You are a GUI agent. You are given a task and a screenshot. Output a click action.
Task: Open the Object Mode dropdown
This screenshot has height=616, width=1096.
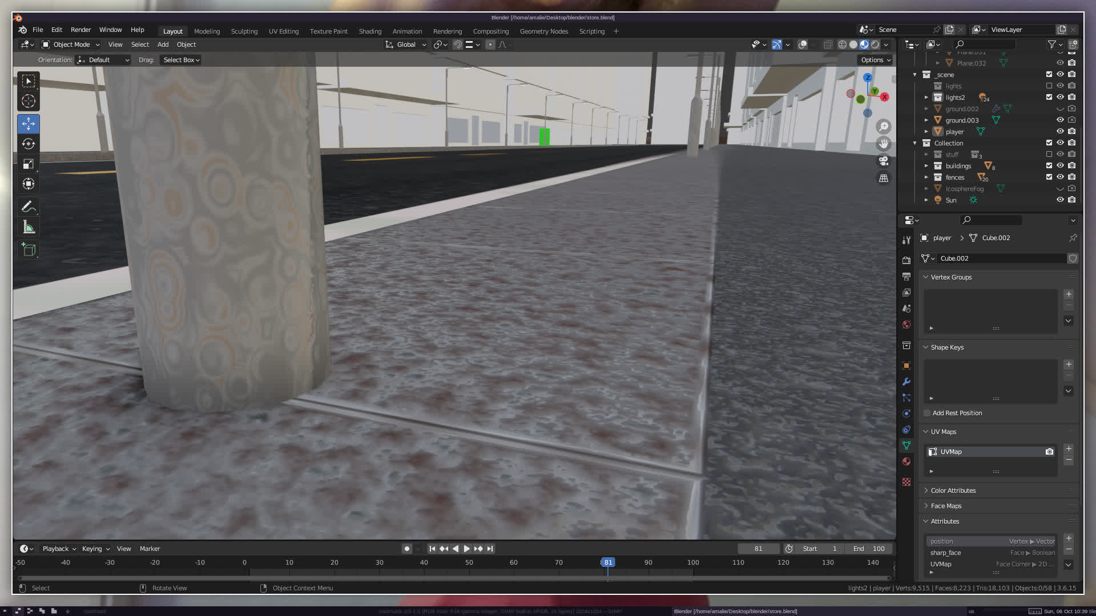point(71,44)
